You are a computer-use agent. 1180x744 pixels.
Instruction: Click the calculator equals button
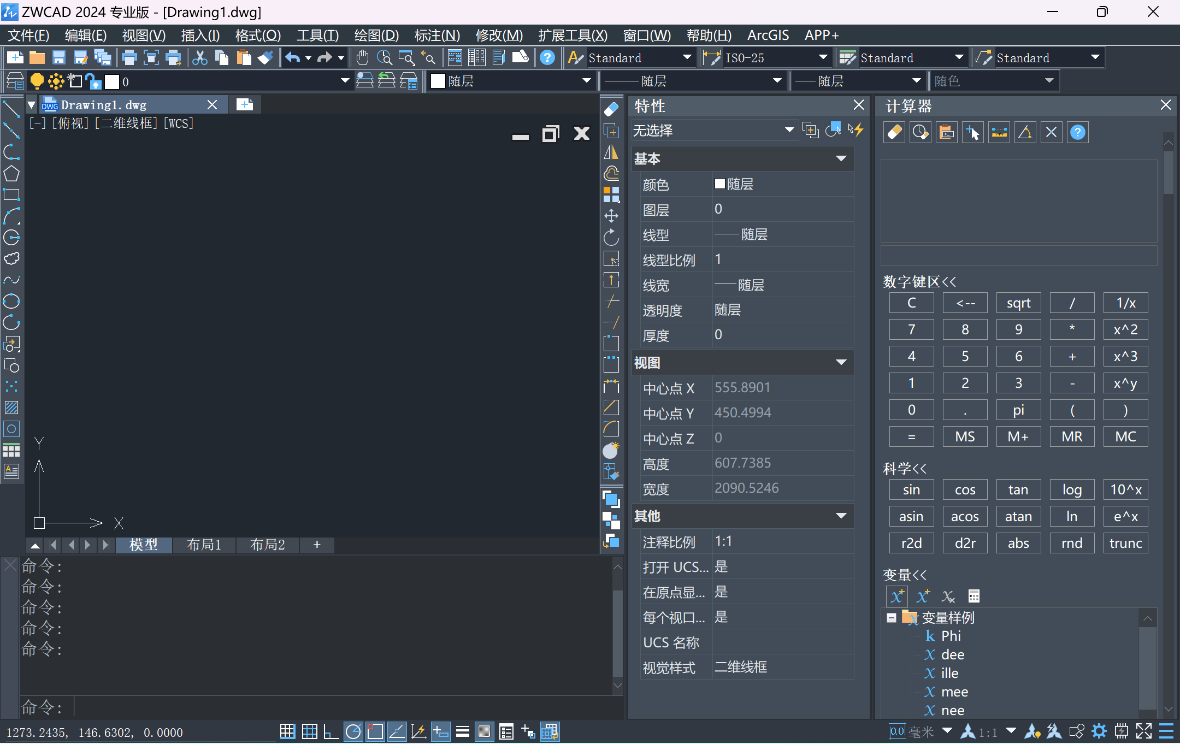pos(911,437)
